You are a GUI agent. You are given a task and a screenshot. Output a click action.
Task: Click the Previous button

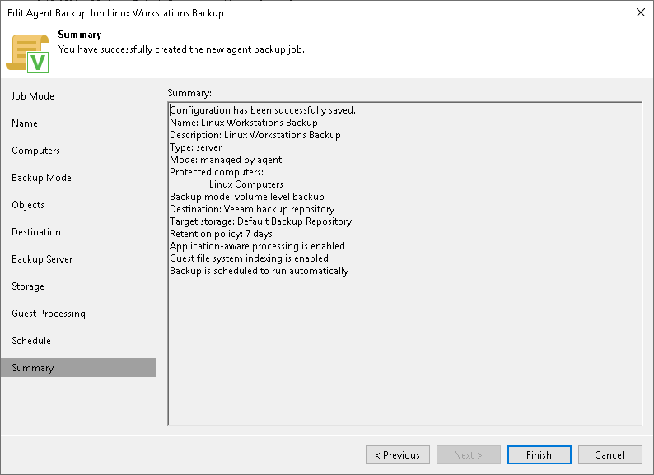click(x=398, y=455)
